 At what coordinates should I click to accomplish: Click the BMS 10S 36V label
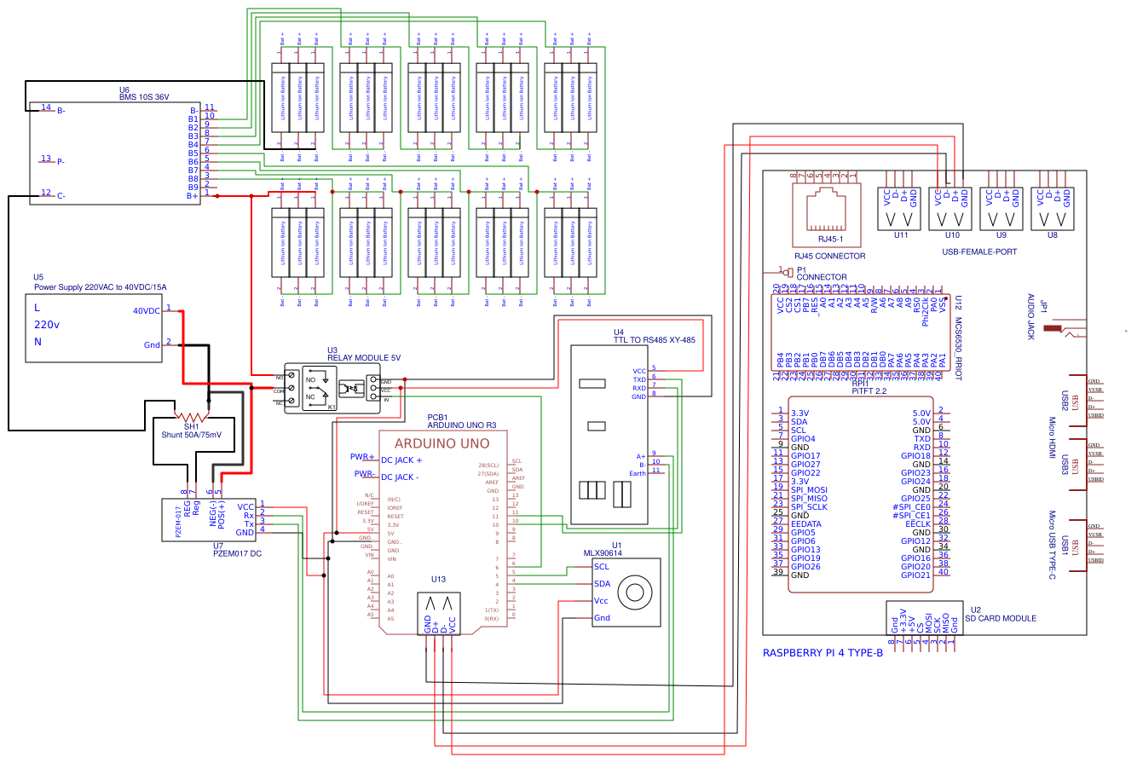(146, 97)
